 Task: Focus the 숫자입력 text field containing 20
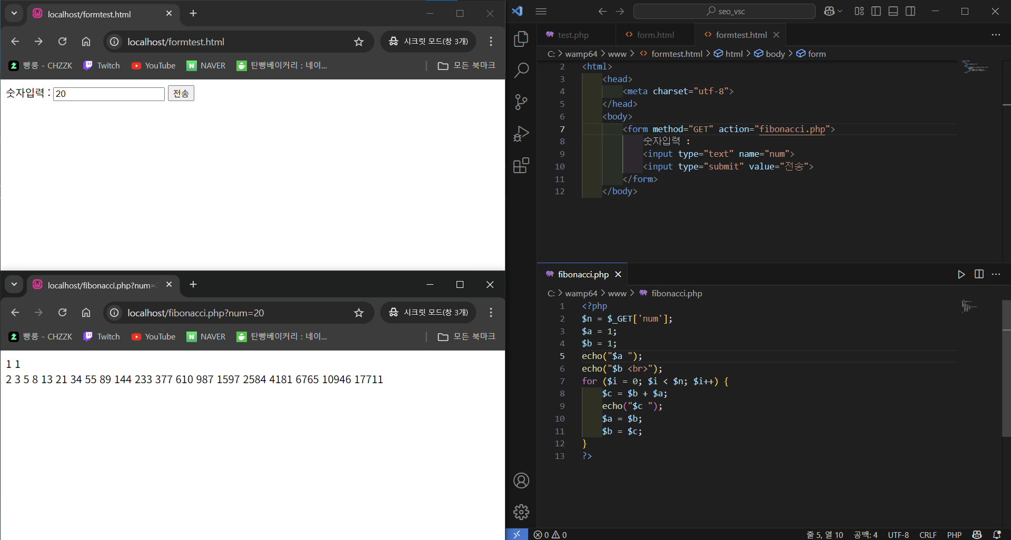point(109,94)
